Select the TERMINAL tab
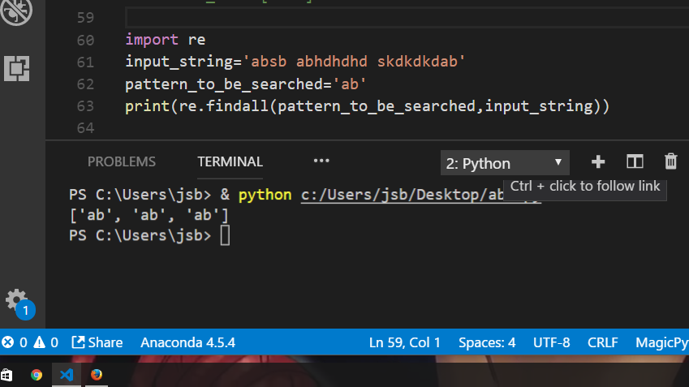Viewport: 689px width, 387px height. [x=230, y=161]
